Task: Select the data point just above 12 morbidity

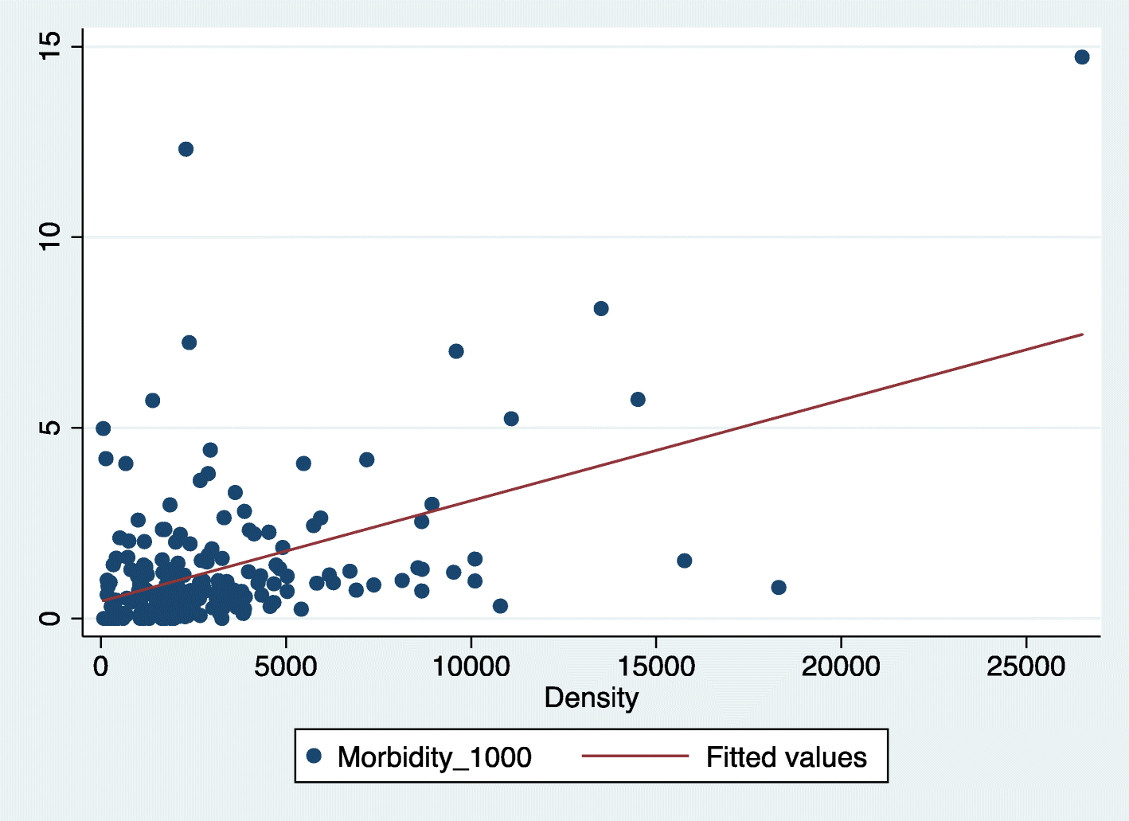Action: [x=186, y=150]
